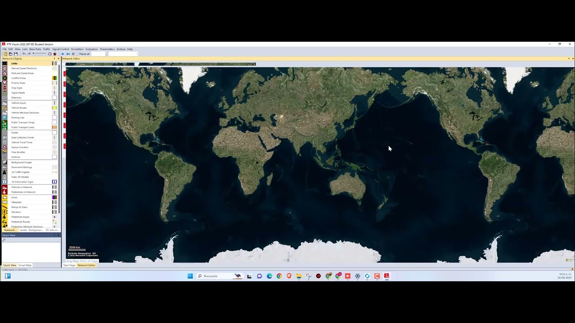Stop the simulation
This screenshot has width=575, height=323.
[73, 54]
